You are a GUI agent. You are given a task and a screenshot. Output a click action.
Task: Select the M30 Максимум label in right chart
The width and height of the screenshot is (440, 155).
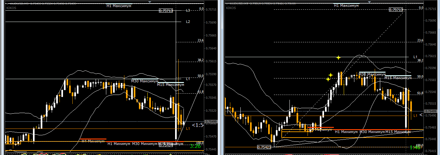tap(372, 75)
